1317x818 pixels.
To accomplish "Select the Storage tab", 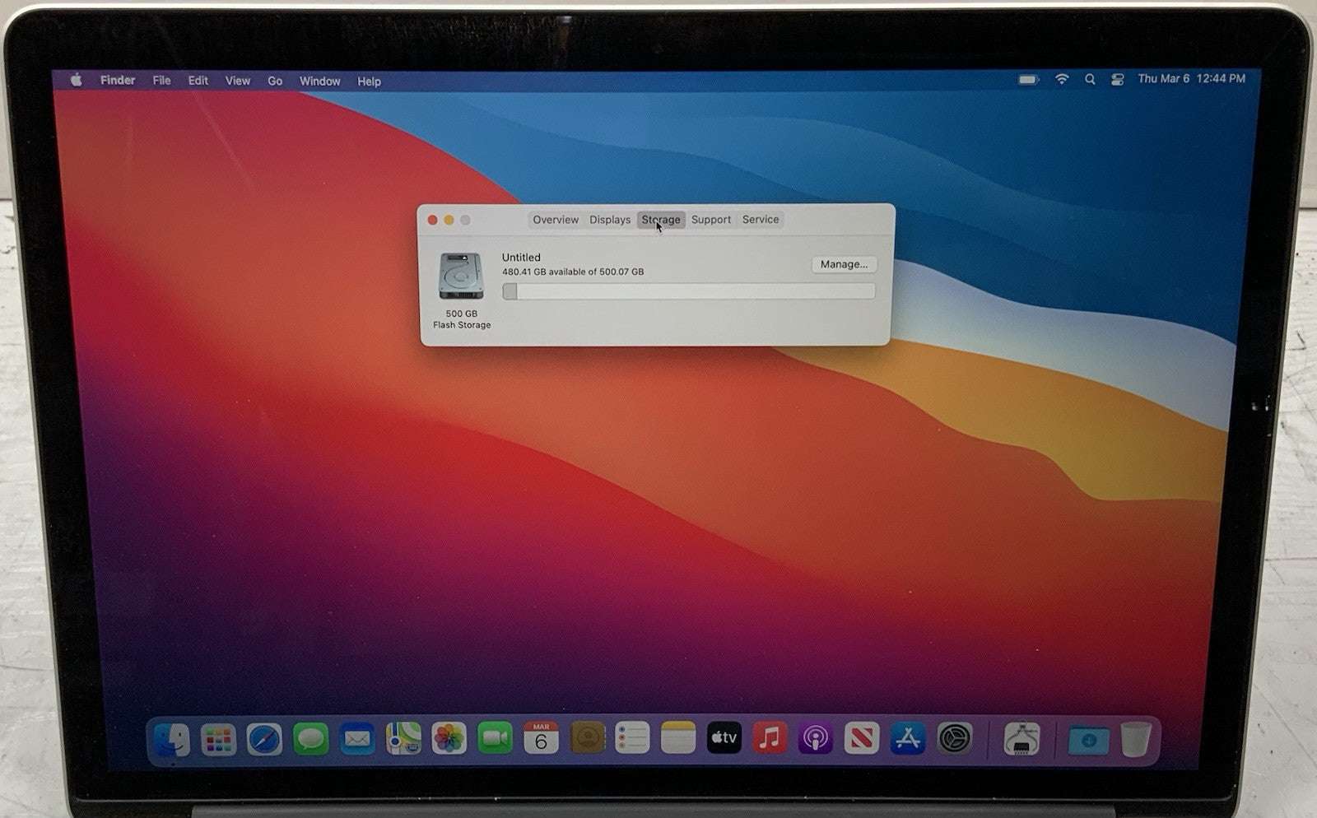I will pyautogui.click(x=661, y=220).
